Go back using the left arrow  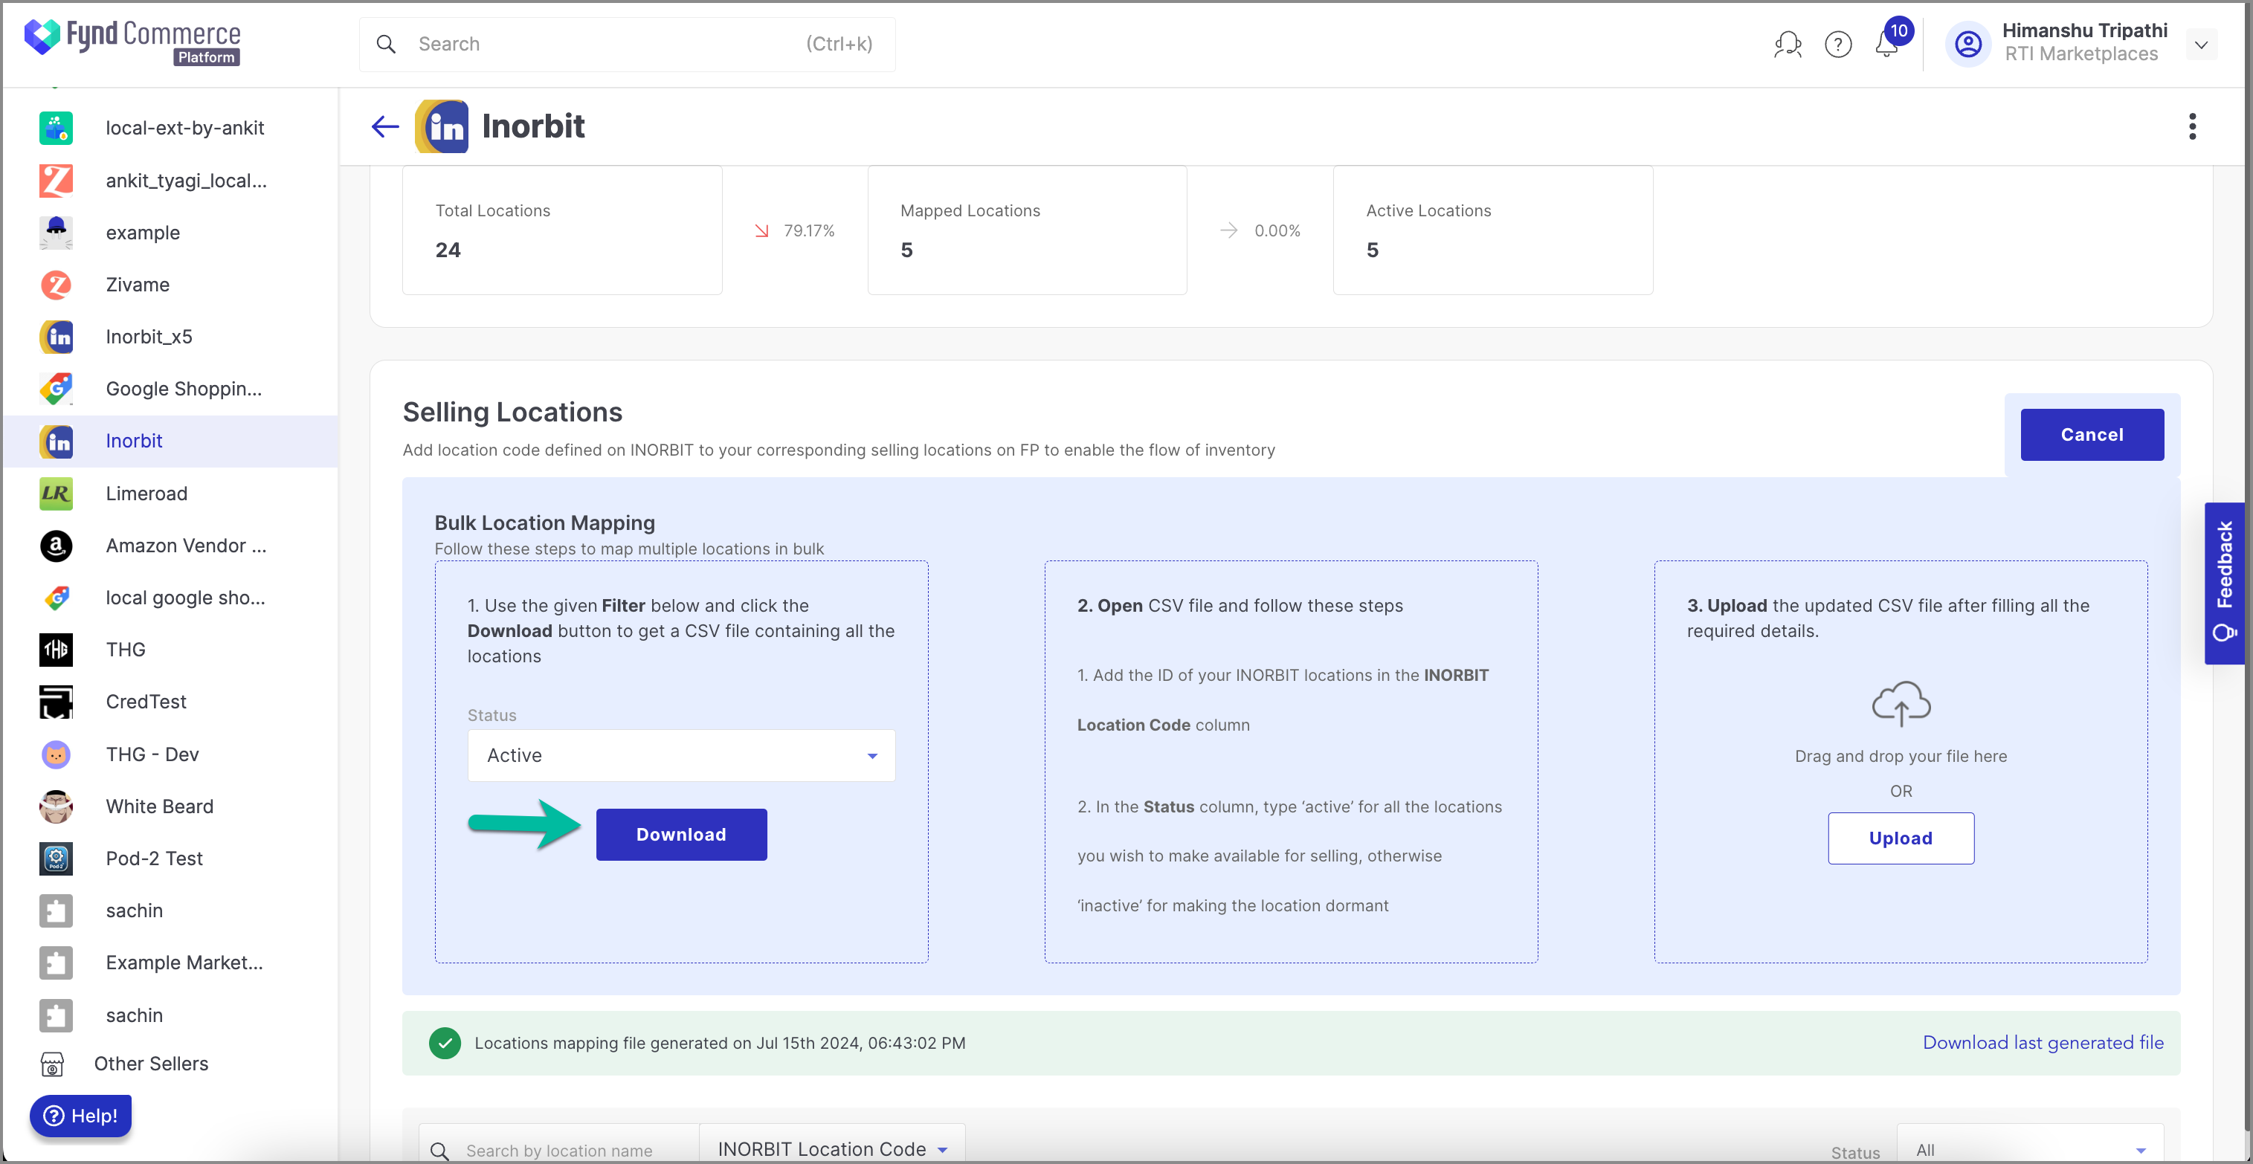(385, 127)
